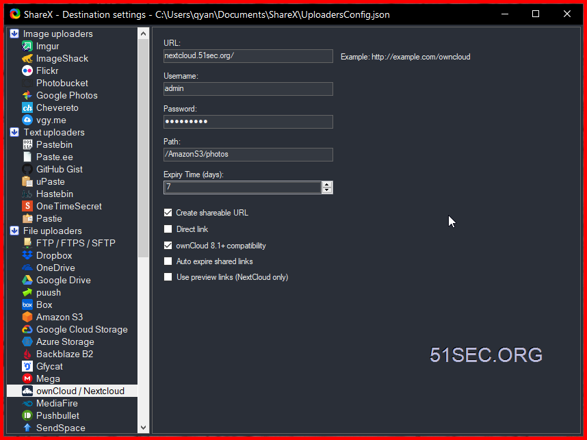Choose the OneTimeSecret icon

pos(27,207)
